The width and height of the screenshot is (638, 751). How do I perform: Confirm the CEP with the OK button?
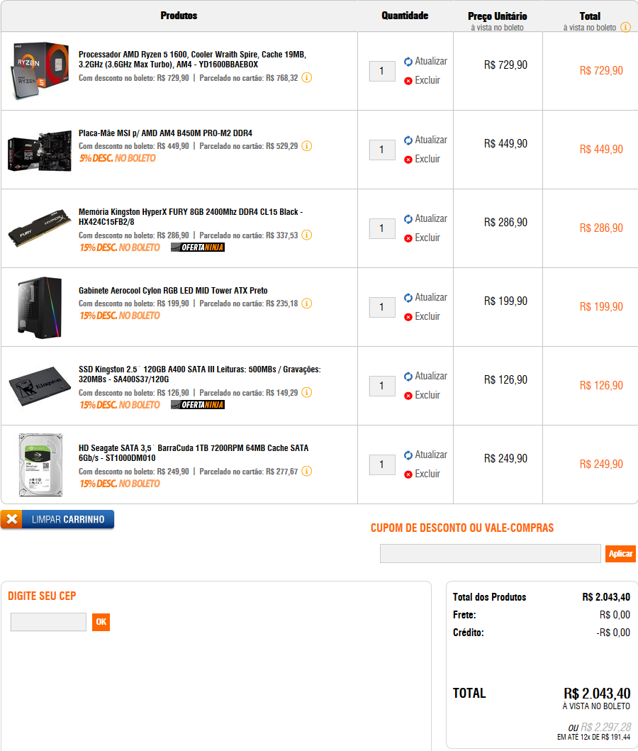click(101, 622)
